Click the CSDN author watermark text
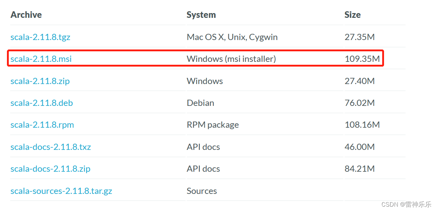 pos(406,204)
